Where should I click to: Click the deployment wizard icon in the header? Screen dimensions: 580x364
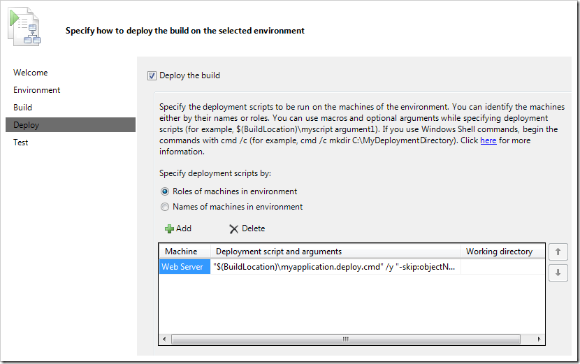pyautogui.click(x=24, y=27)
